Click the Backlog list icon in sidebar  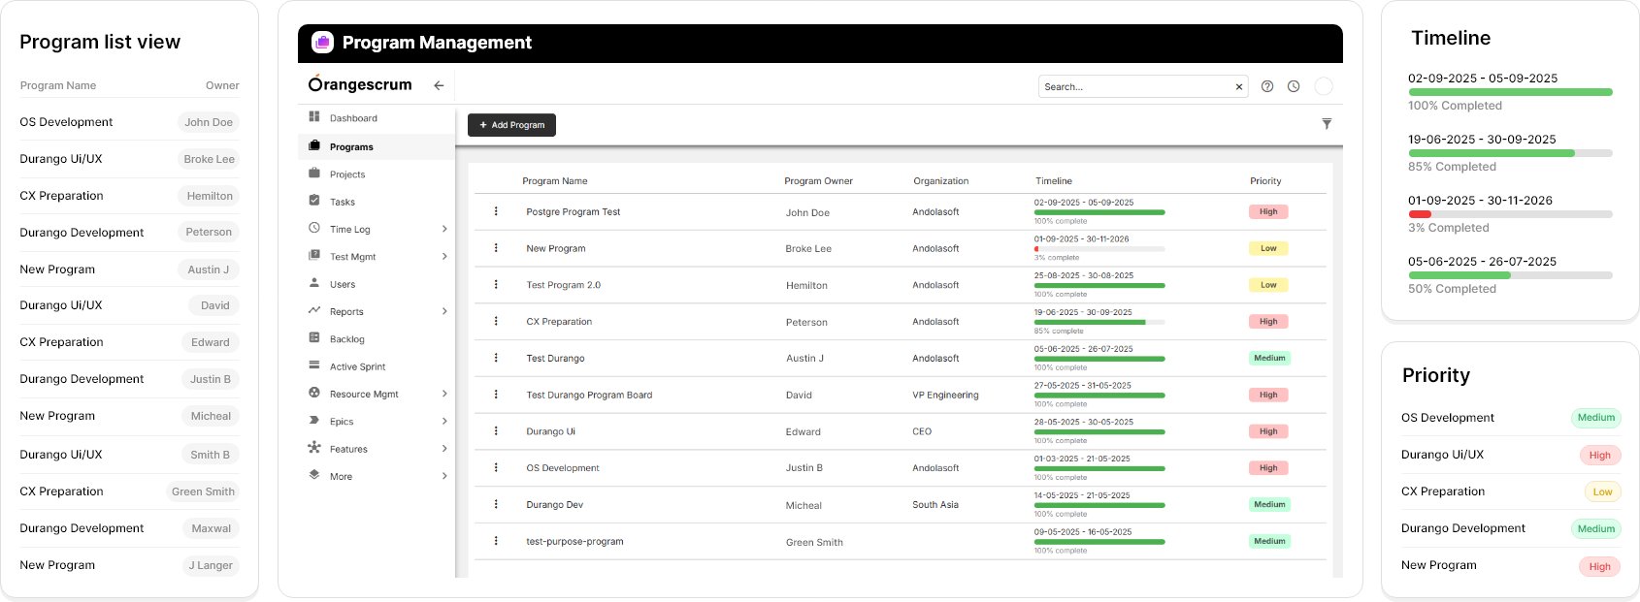pyautogui.click(x=314, y=338)
